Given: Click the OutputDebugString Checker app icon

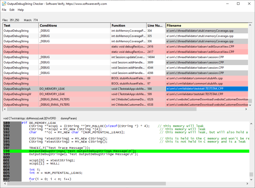Looking at the screenshot, I should [4, 4].
